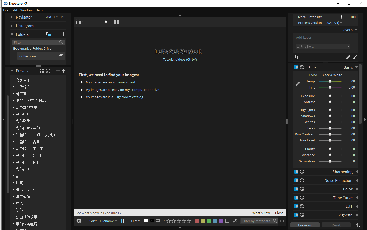Viewport: 367px width, 230px height.
Task: Disable the Vignette panel toggle
Action: click(x=296, y=215)
